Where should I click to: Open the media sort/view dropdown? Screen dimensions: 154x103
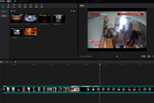(x=73, y=11)
